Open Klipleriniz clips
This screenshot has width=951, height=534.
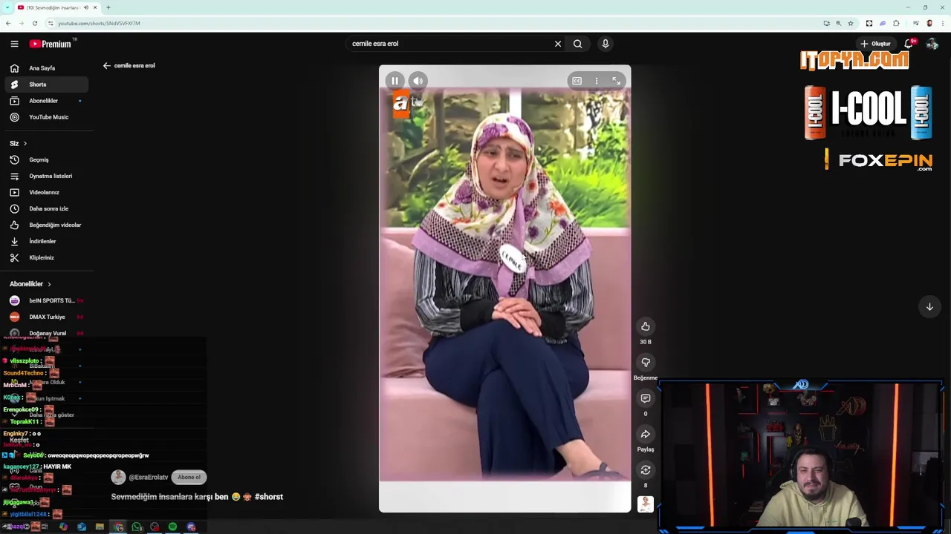point(47,257)
